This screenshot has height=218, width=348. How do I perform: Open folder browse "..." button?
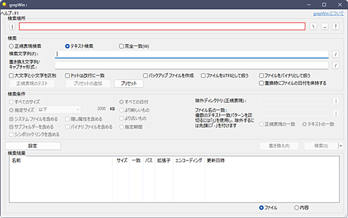coord(325,27)
